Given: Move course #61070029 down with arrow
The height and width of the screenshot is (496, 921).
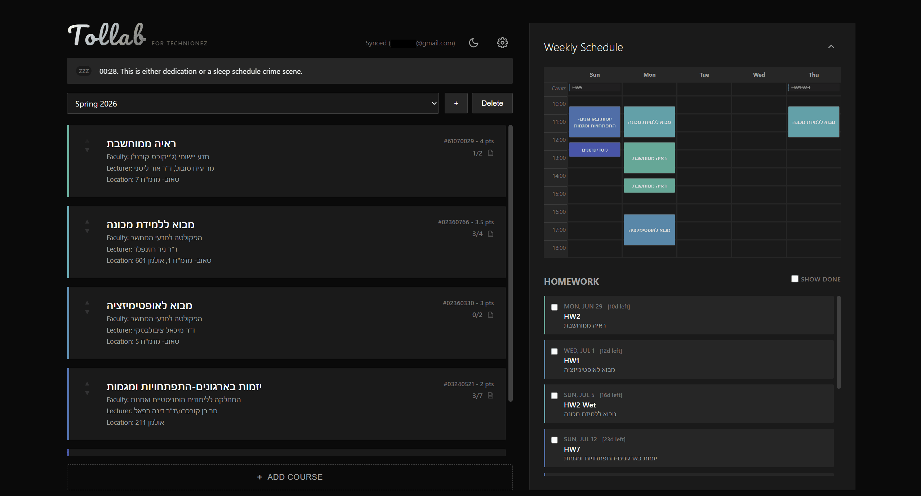Looking at the screenshot, I should pos(87,150).
